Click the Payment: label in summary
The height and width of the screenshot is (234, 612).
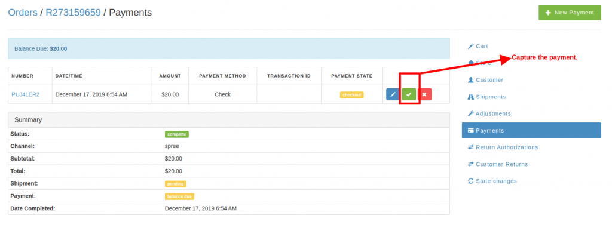[23, 196]
